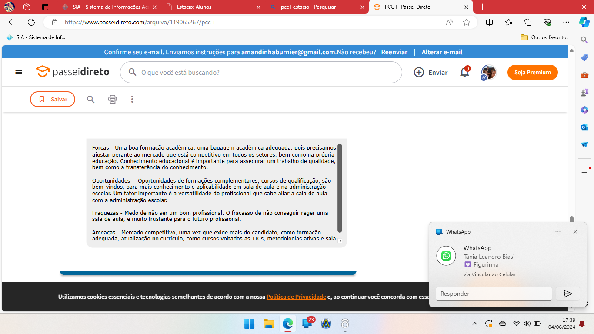Click the printer icon in document toolbar
594x334 pixels.
[x=113, y=99]
